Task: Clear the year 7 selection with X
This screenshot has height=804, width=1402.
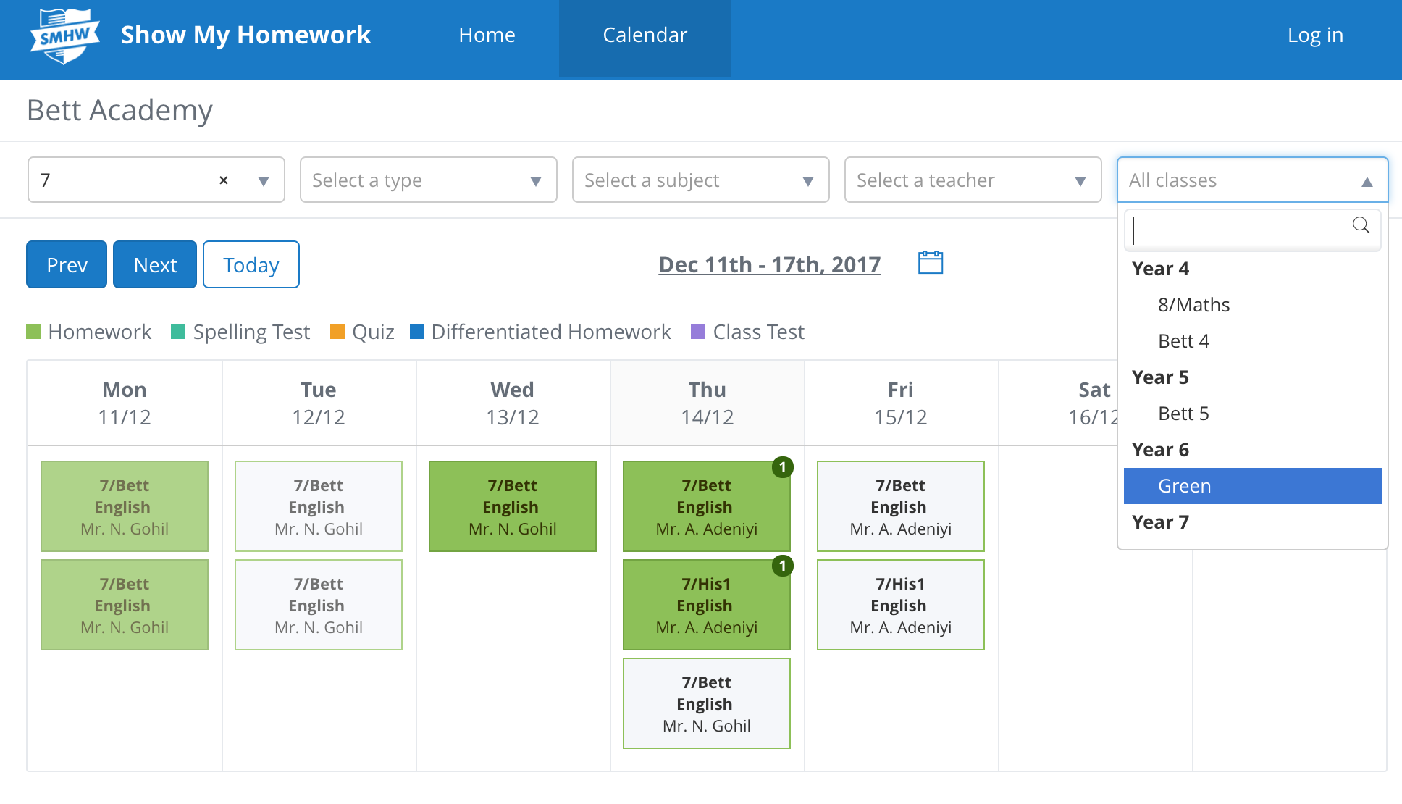Action: [x=224, y=180]
